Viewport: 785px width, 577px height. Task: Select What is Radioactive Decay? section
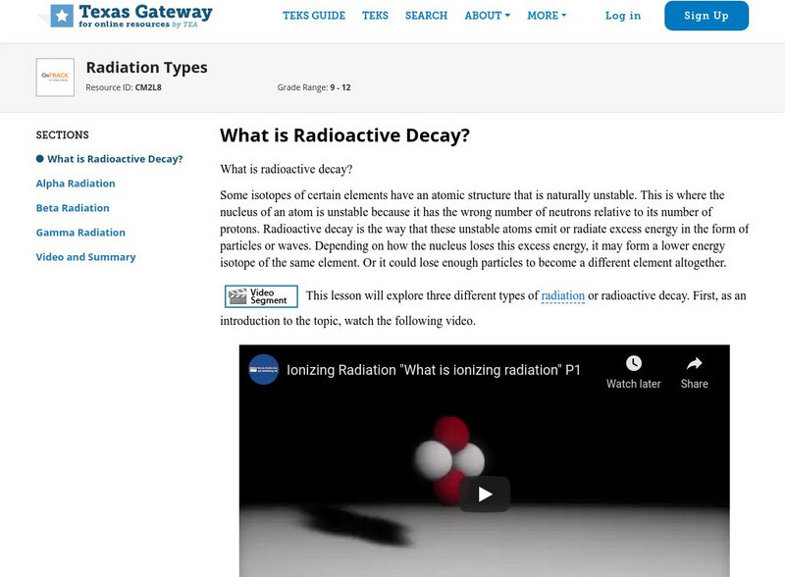[x=115, y=159]
